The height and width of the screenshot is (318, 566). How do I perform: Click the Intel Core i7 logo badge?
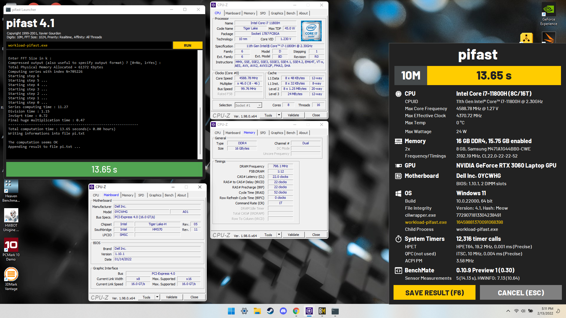[x=311, y=31]
